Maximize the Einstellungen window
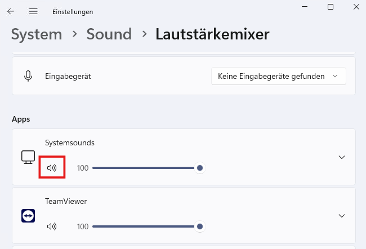366x249 pixels. (331, 7)
